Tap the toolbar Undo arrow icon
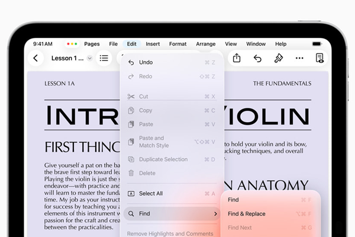This screenshot has width=355, height=237. [x=257, y=58]
